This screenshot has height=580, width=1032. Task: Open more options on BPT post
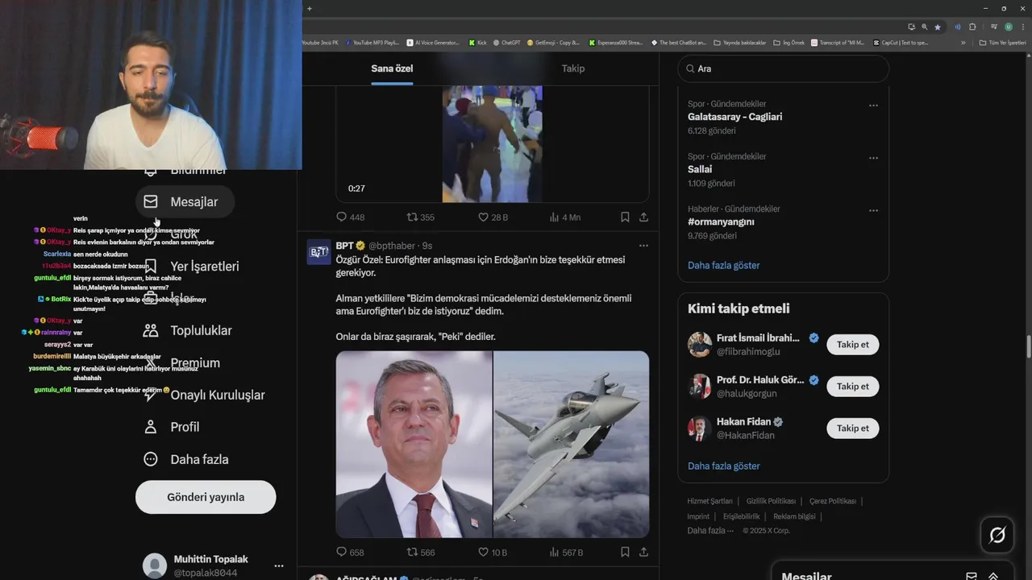pyautogui.click(x=643, y=246)
